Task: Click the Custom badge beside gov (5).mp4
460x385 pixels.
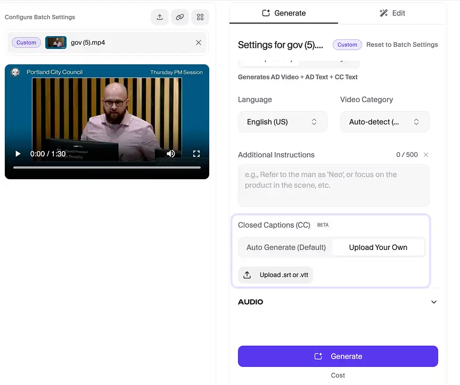Action: [26, 43]
